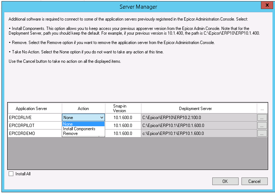The height and width of the screenshot is (193, 275).
Task: Browse deployment path for EPICORPILOT row
Action: [x=262, y=126]
